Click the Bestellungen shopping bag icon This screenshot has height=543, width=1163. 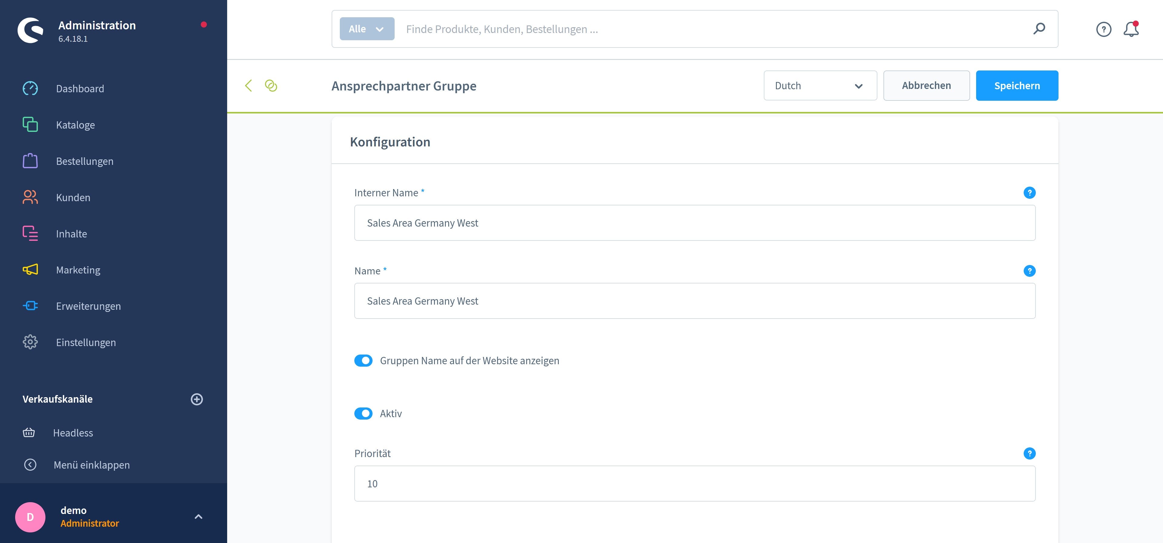[x=30, y=161]
